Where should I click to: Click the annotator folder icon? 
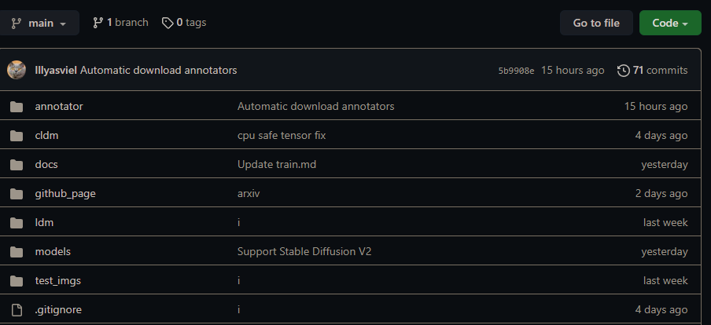pos(17,106)
